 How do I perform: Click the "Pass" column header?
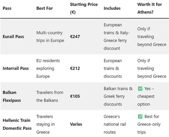click(7, 8)
